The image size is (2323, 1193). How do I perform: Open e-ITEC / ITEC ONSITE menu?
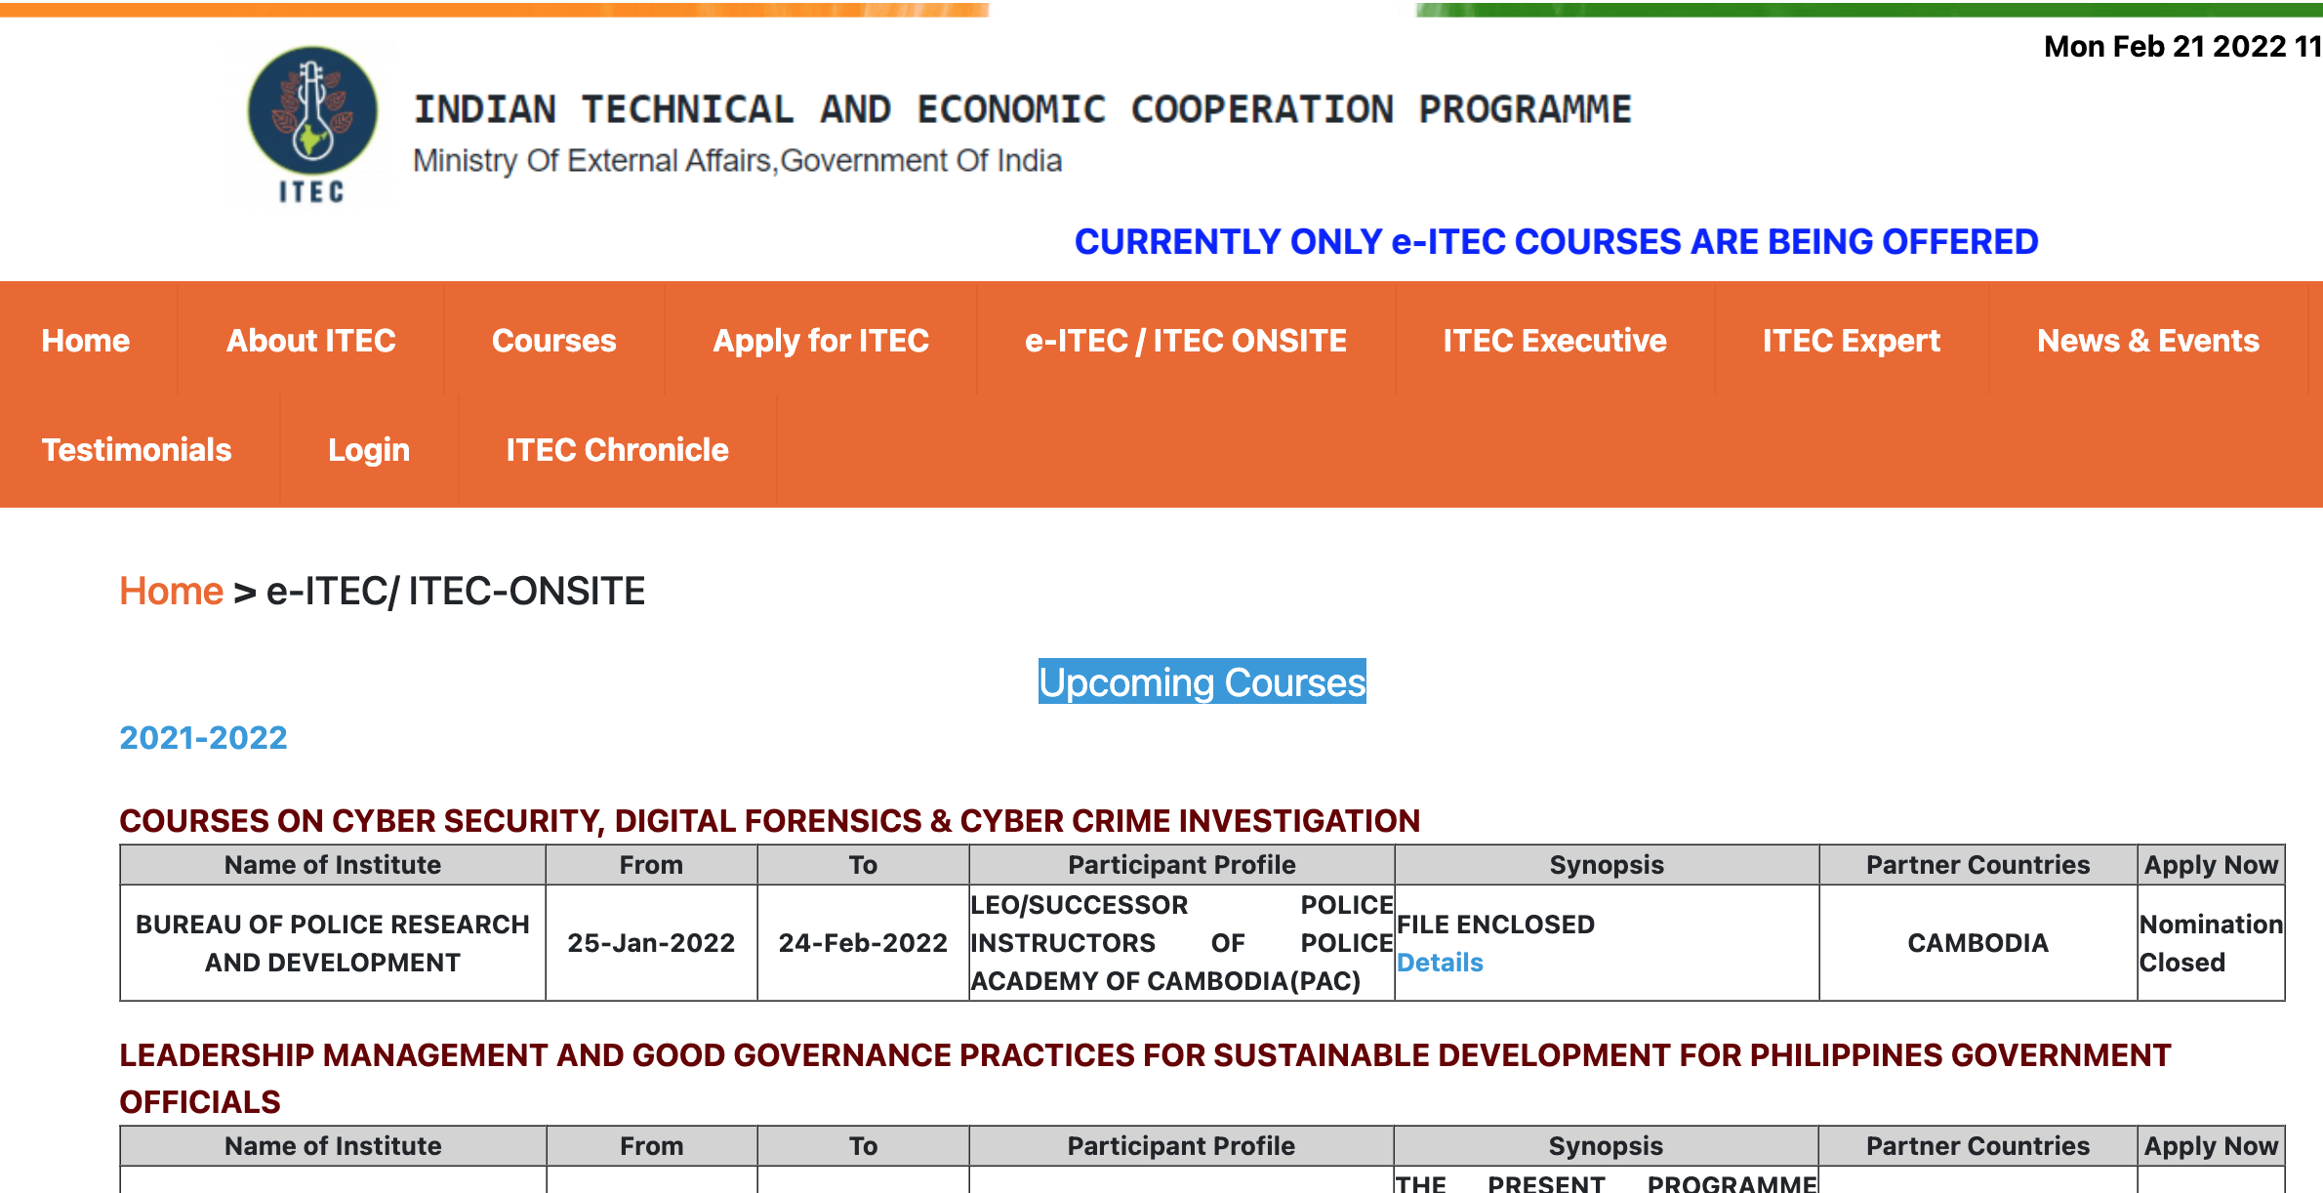(1185, 340)
